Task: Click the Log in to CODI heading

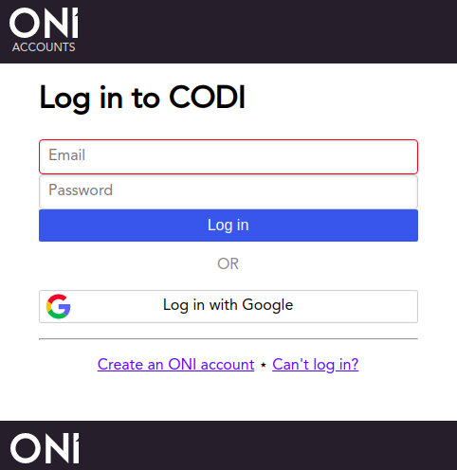Action: (x=142, y=98)
